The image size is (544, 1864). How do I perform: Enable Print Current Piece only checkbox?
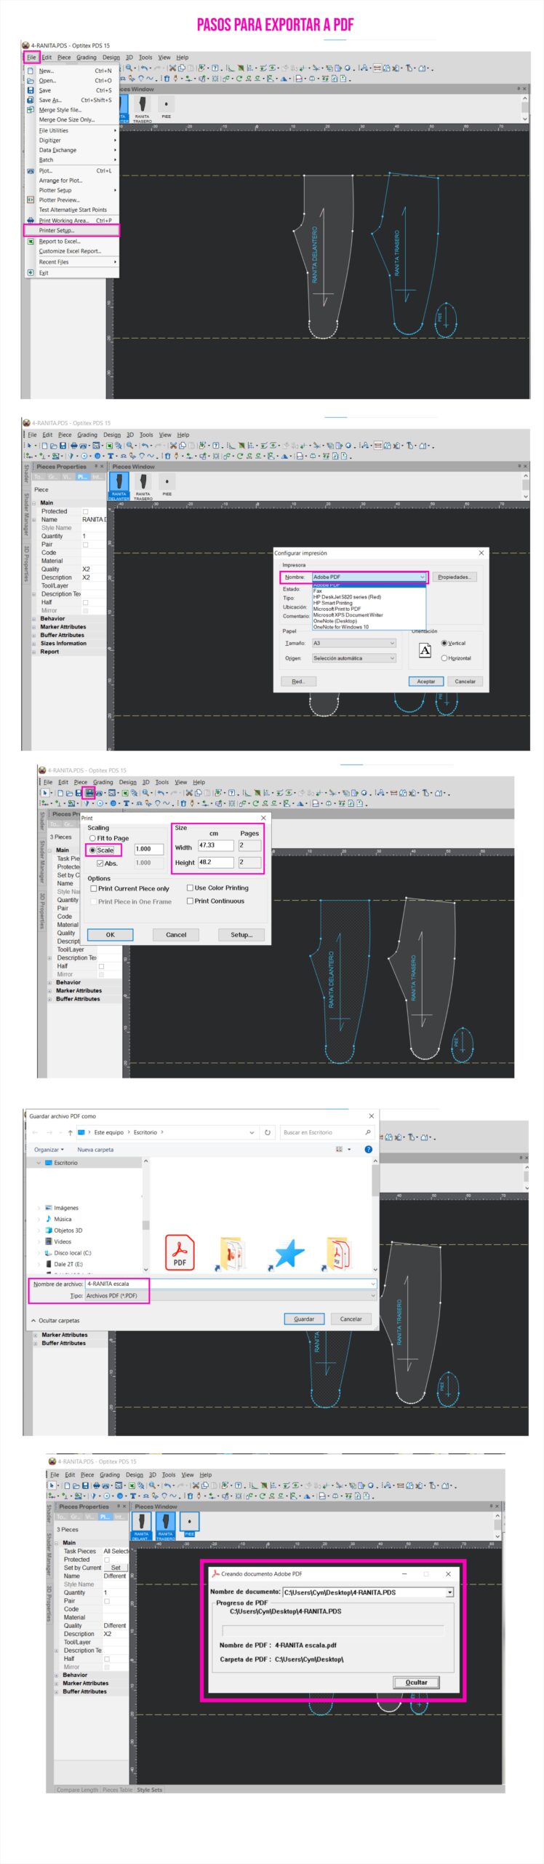coord(93,888)
